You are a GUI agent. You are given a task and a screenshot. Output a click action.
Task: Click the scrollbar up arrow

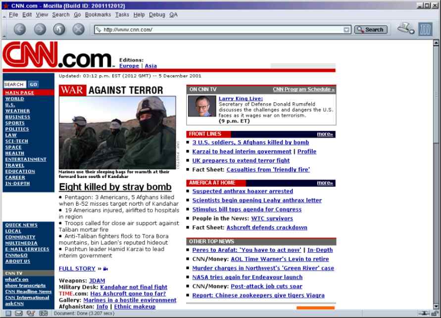[x=436, y=43]
